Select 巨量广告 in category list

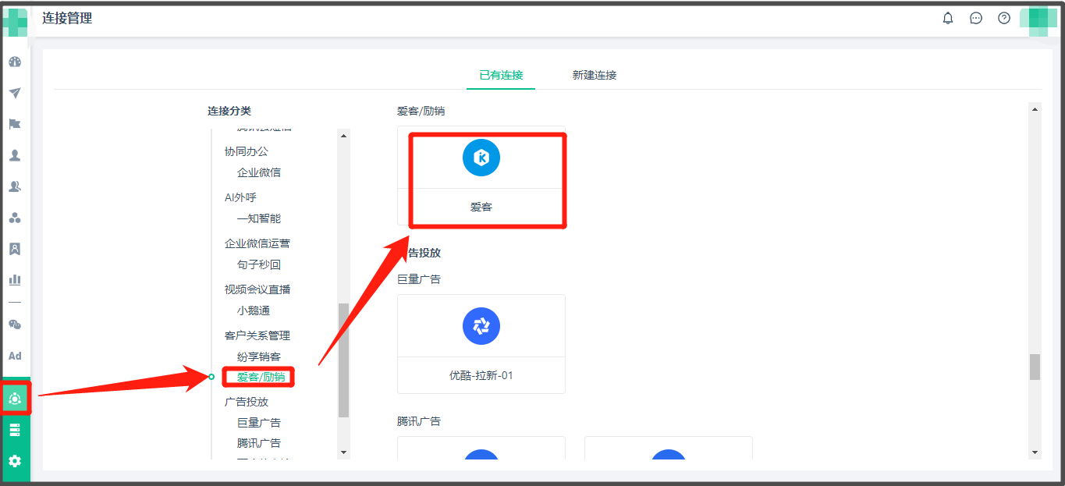(259, 423)
